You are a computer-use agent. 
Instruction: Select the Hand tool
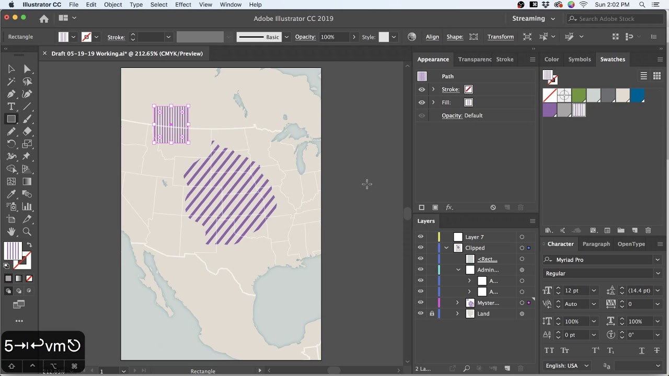(11, 231)
